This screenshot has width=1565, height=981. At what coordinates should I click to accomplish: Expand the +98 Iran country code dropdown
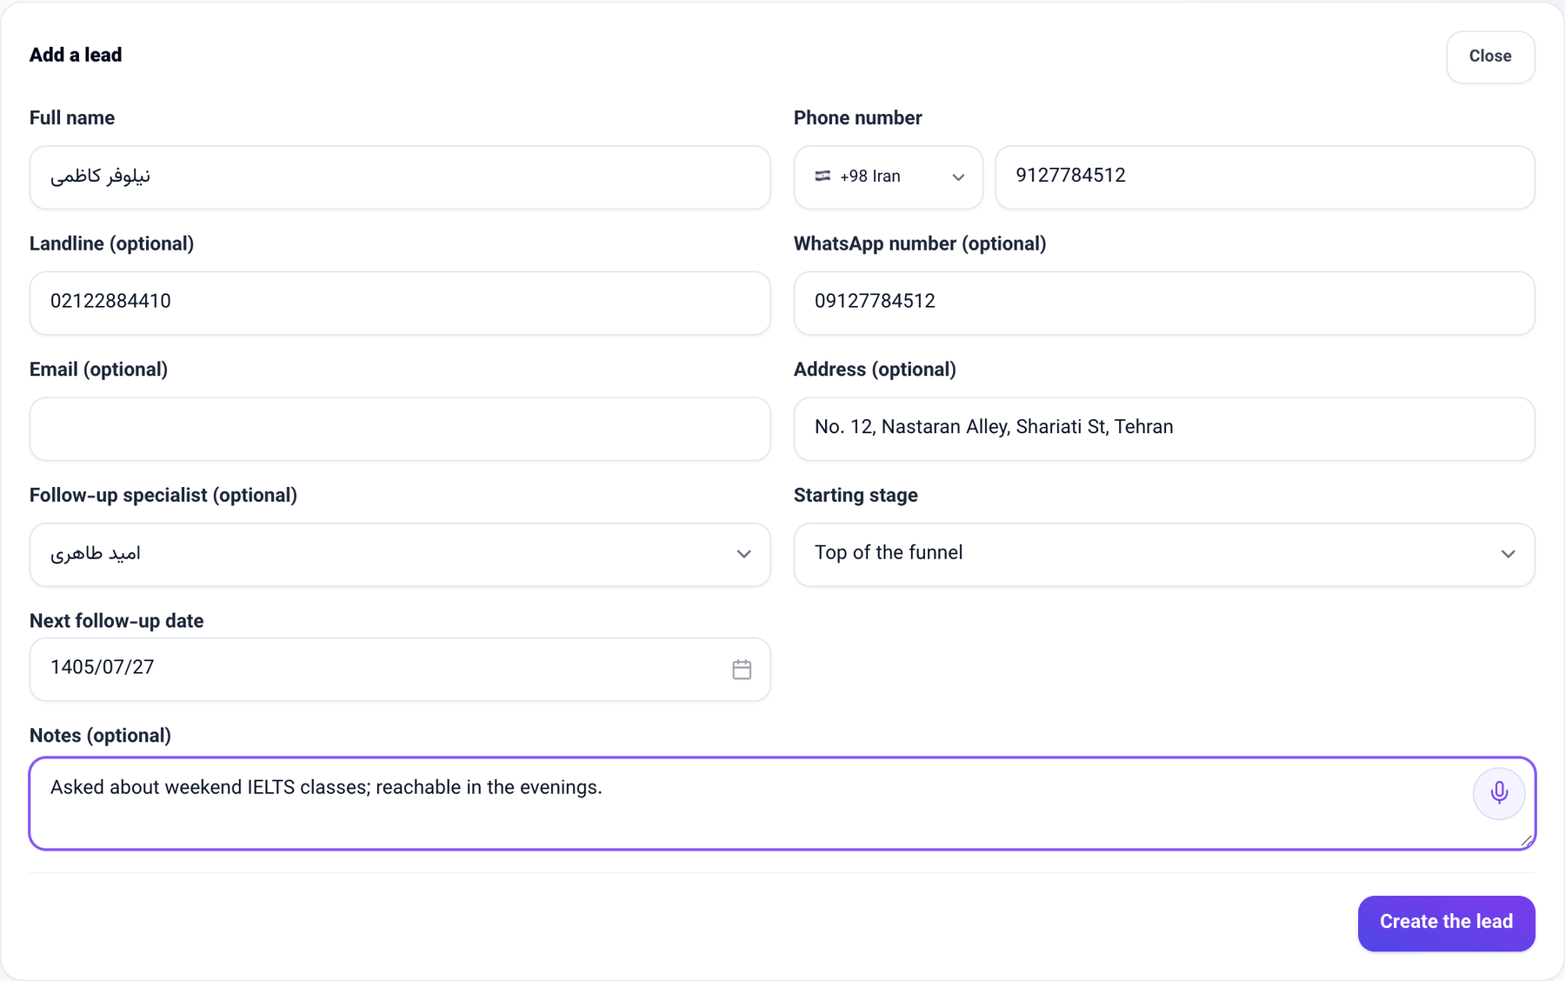(x=888, y=177)
